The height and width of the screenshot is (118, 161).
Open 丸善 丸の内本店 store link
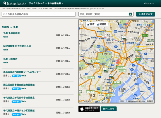[x=11, y=33]
